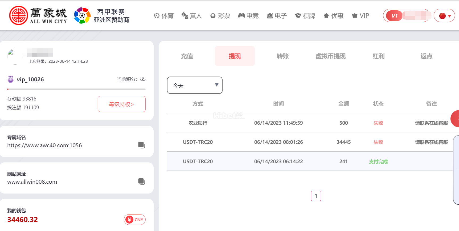The image size is (459, 231).
Task: Click the La Liga sponsor ball icon
Action: point(82,15)
